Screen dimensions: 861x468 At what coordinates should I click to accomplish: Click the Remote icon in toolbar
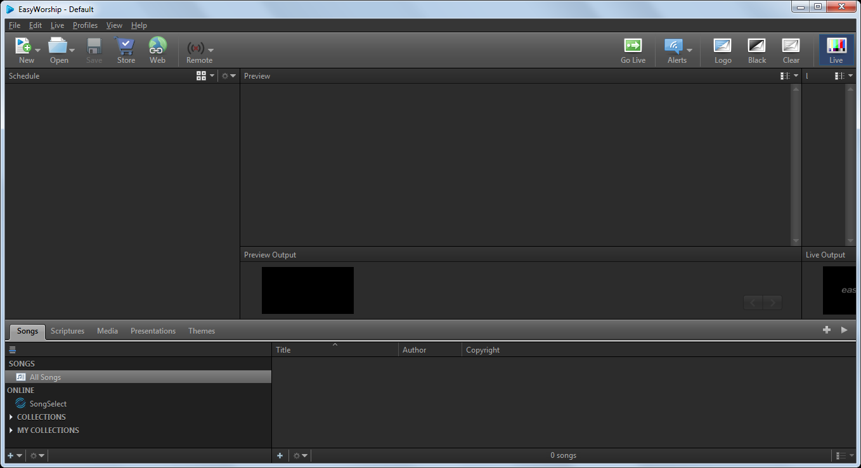coord(197,49)
